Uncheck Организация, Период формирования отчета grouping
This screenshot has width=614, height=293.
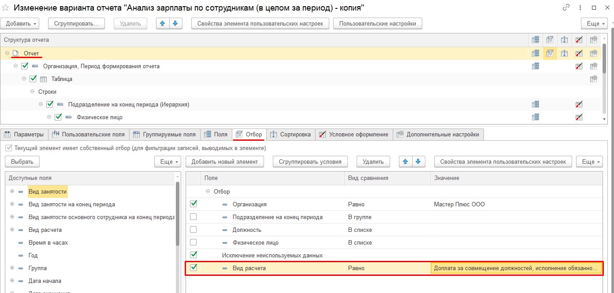pyautogui.click(x=25, y=66)
